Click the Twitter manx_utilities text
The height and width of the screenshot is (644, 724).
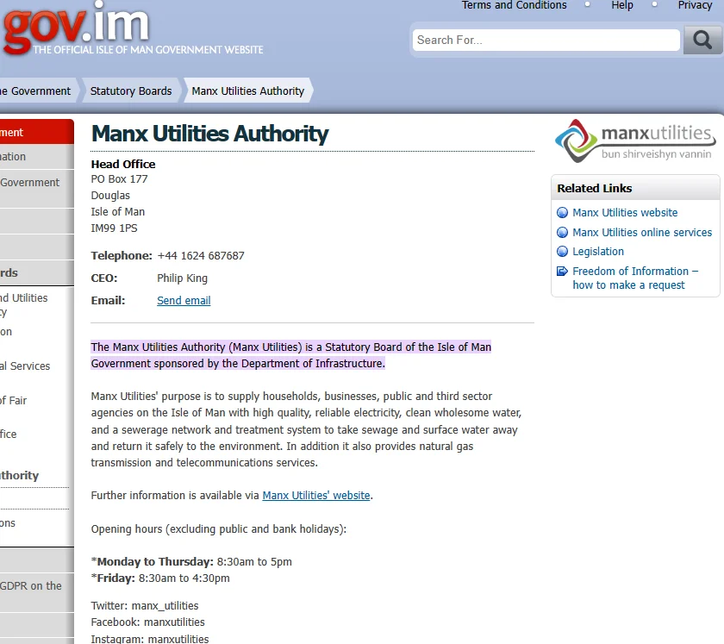tap(145, 606)
